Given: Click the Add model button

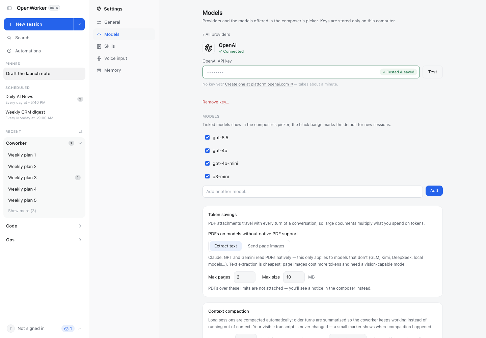Looking at the screenshot, I should pos(434,191).
